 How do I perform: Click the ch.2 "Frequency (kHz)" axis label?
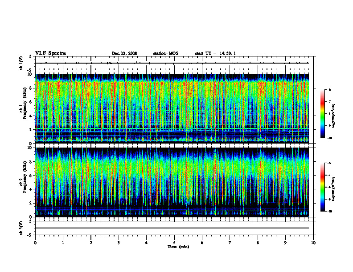(x=25, y=177)
